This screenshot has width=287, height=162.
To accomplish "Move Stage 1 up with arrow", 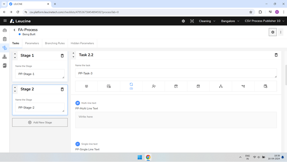I will tap(15, 54).
